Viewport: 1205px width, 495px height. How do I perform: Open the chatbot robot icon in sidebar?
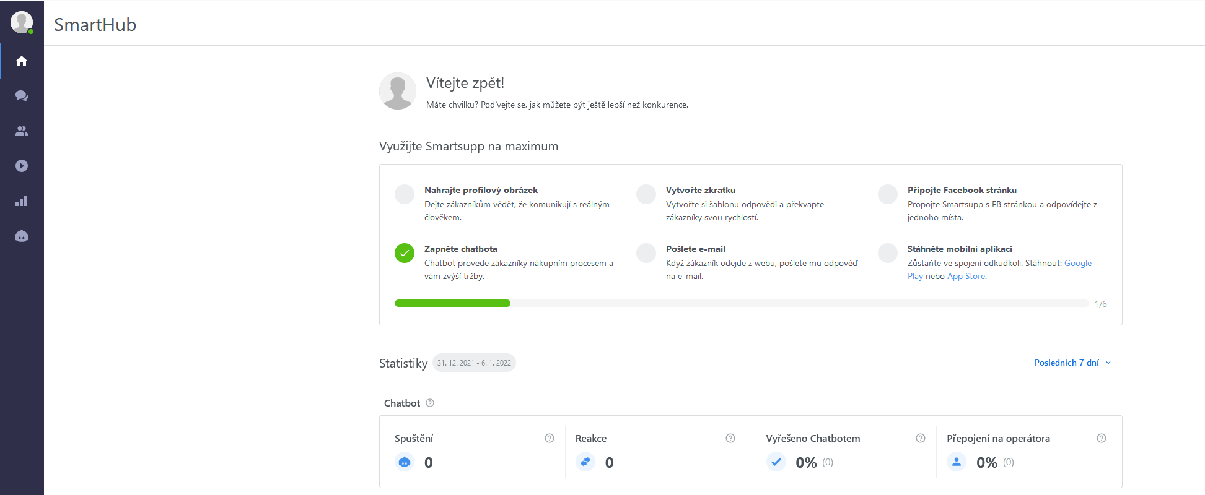pyautogui.click(x=22, y=236)
